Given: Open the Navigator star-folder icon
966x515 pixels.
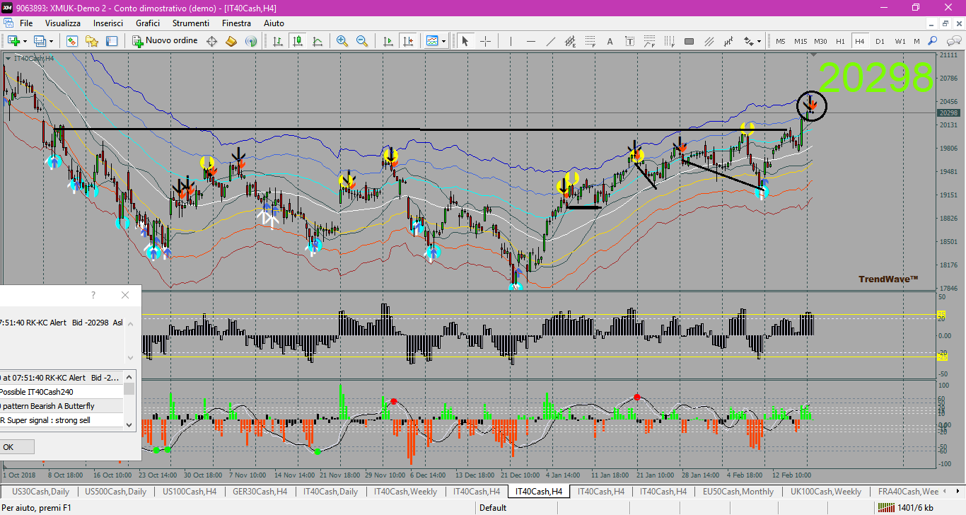Looking at the screenshot, I should pyautogui.click(x=91, y=41).
